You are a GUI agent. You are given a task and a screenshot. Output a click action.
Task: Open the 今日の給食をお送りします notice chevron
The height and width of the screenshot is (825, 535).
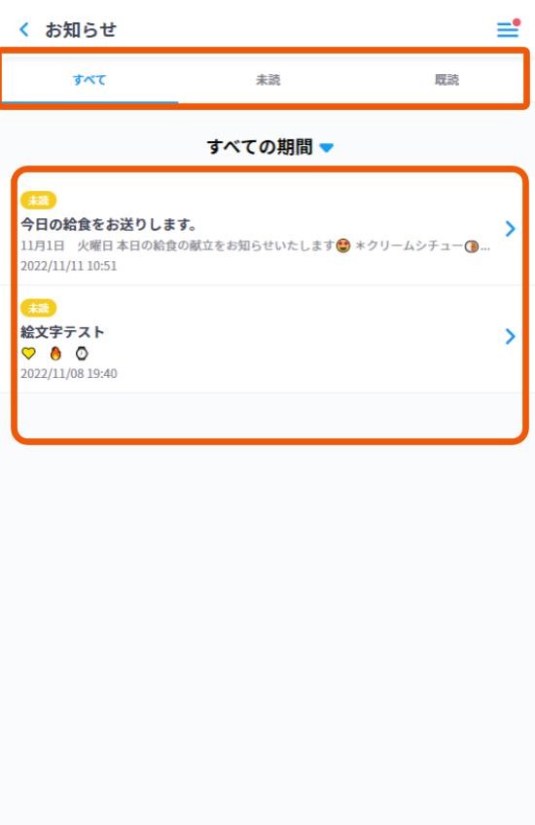[x=510, y=229]
